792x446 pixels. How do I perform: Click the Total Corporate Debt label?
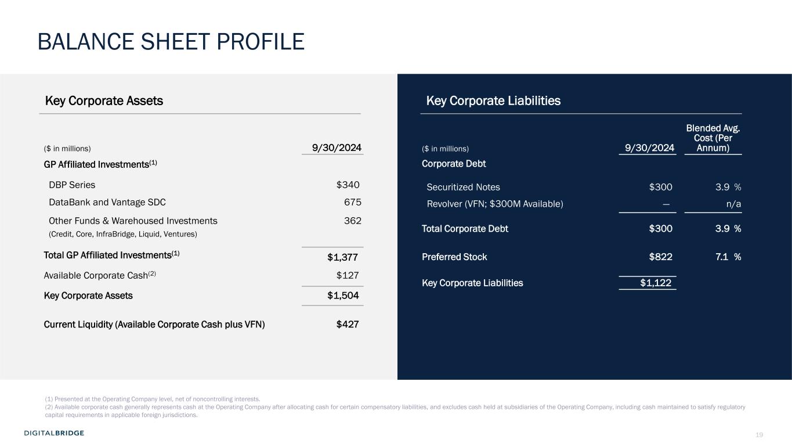point(465,229)
